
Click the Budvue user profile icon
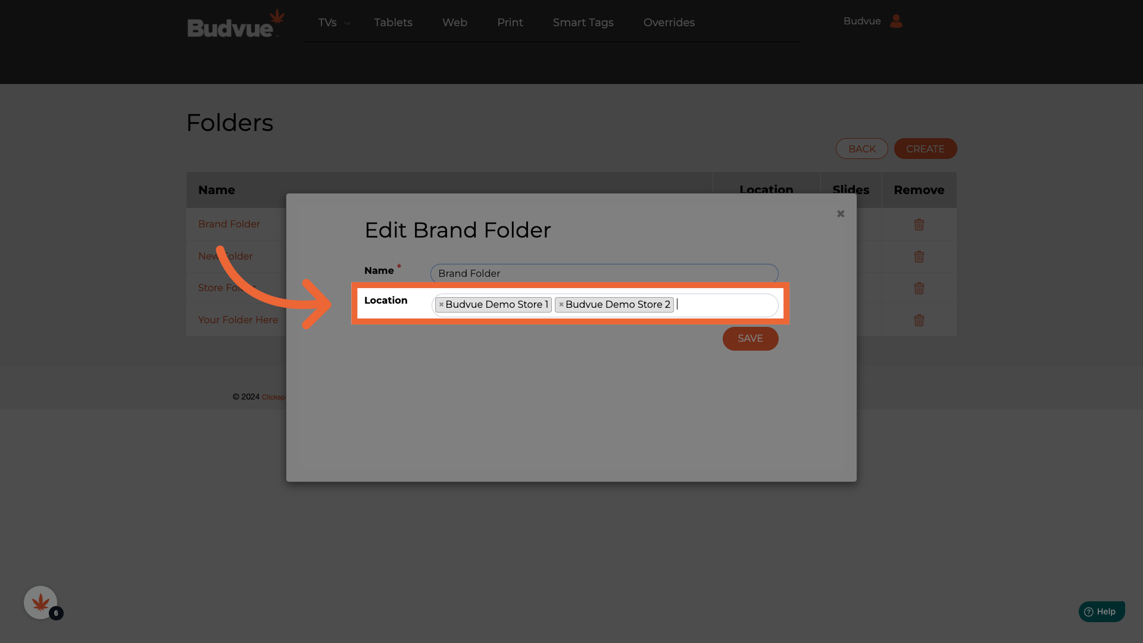tap(895, 21)
